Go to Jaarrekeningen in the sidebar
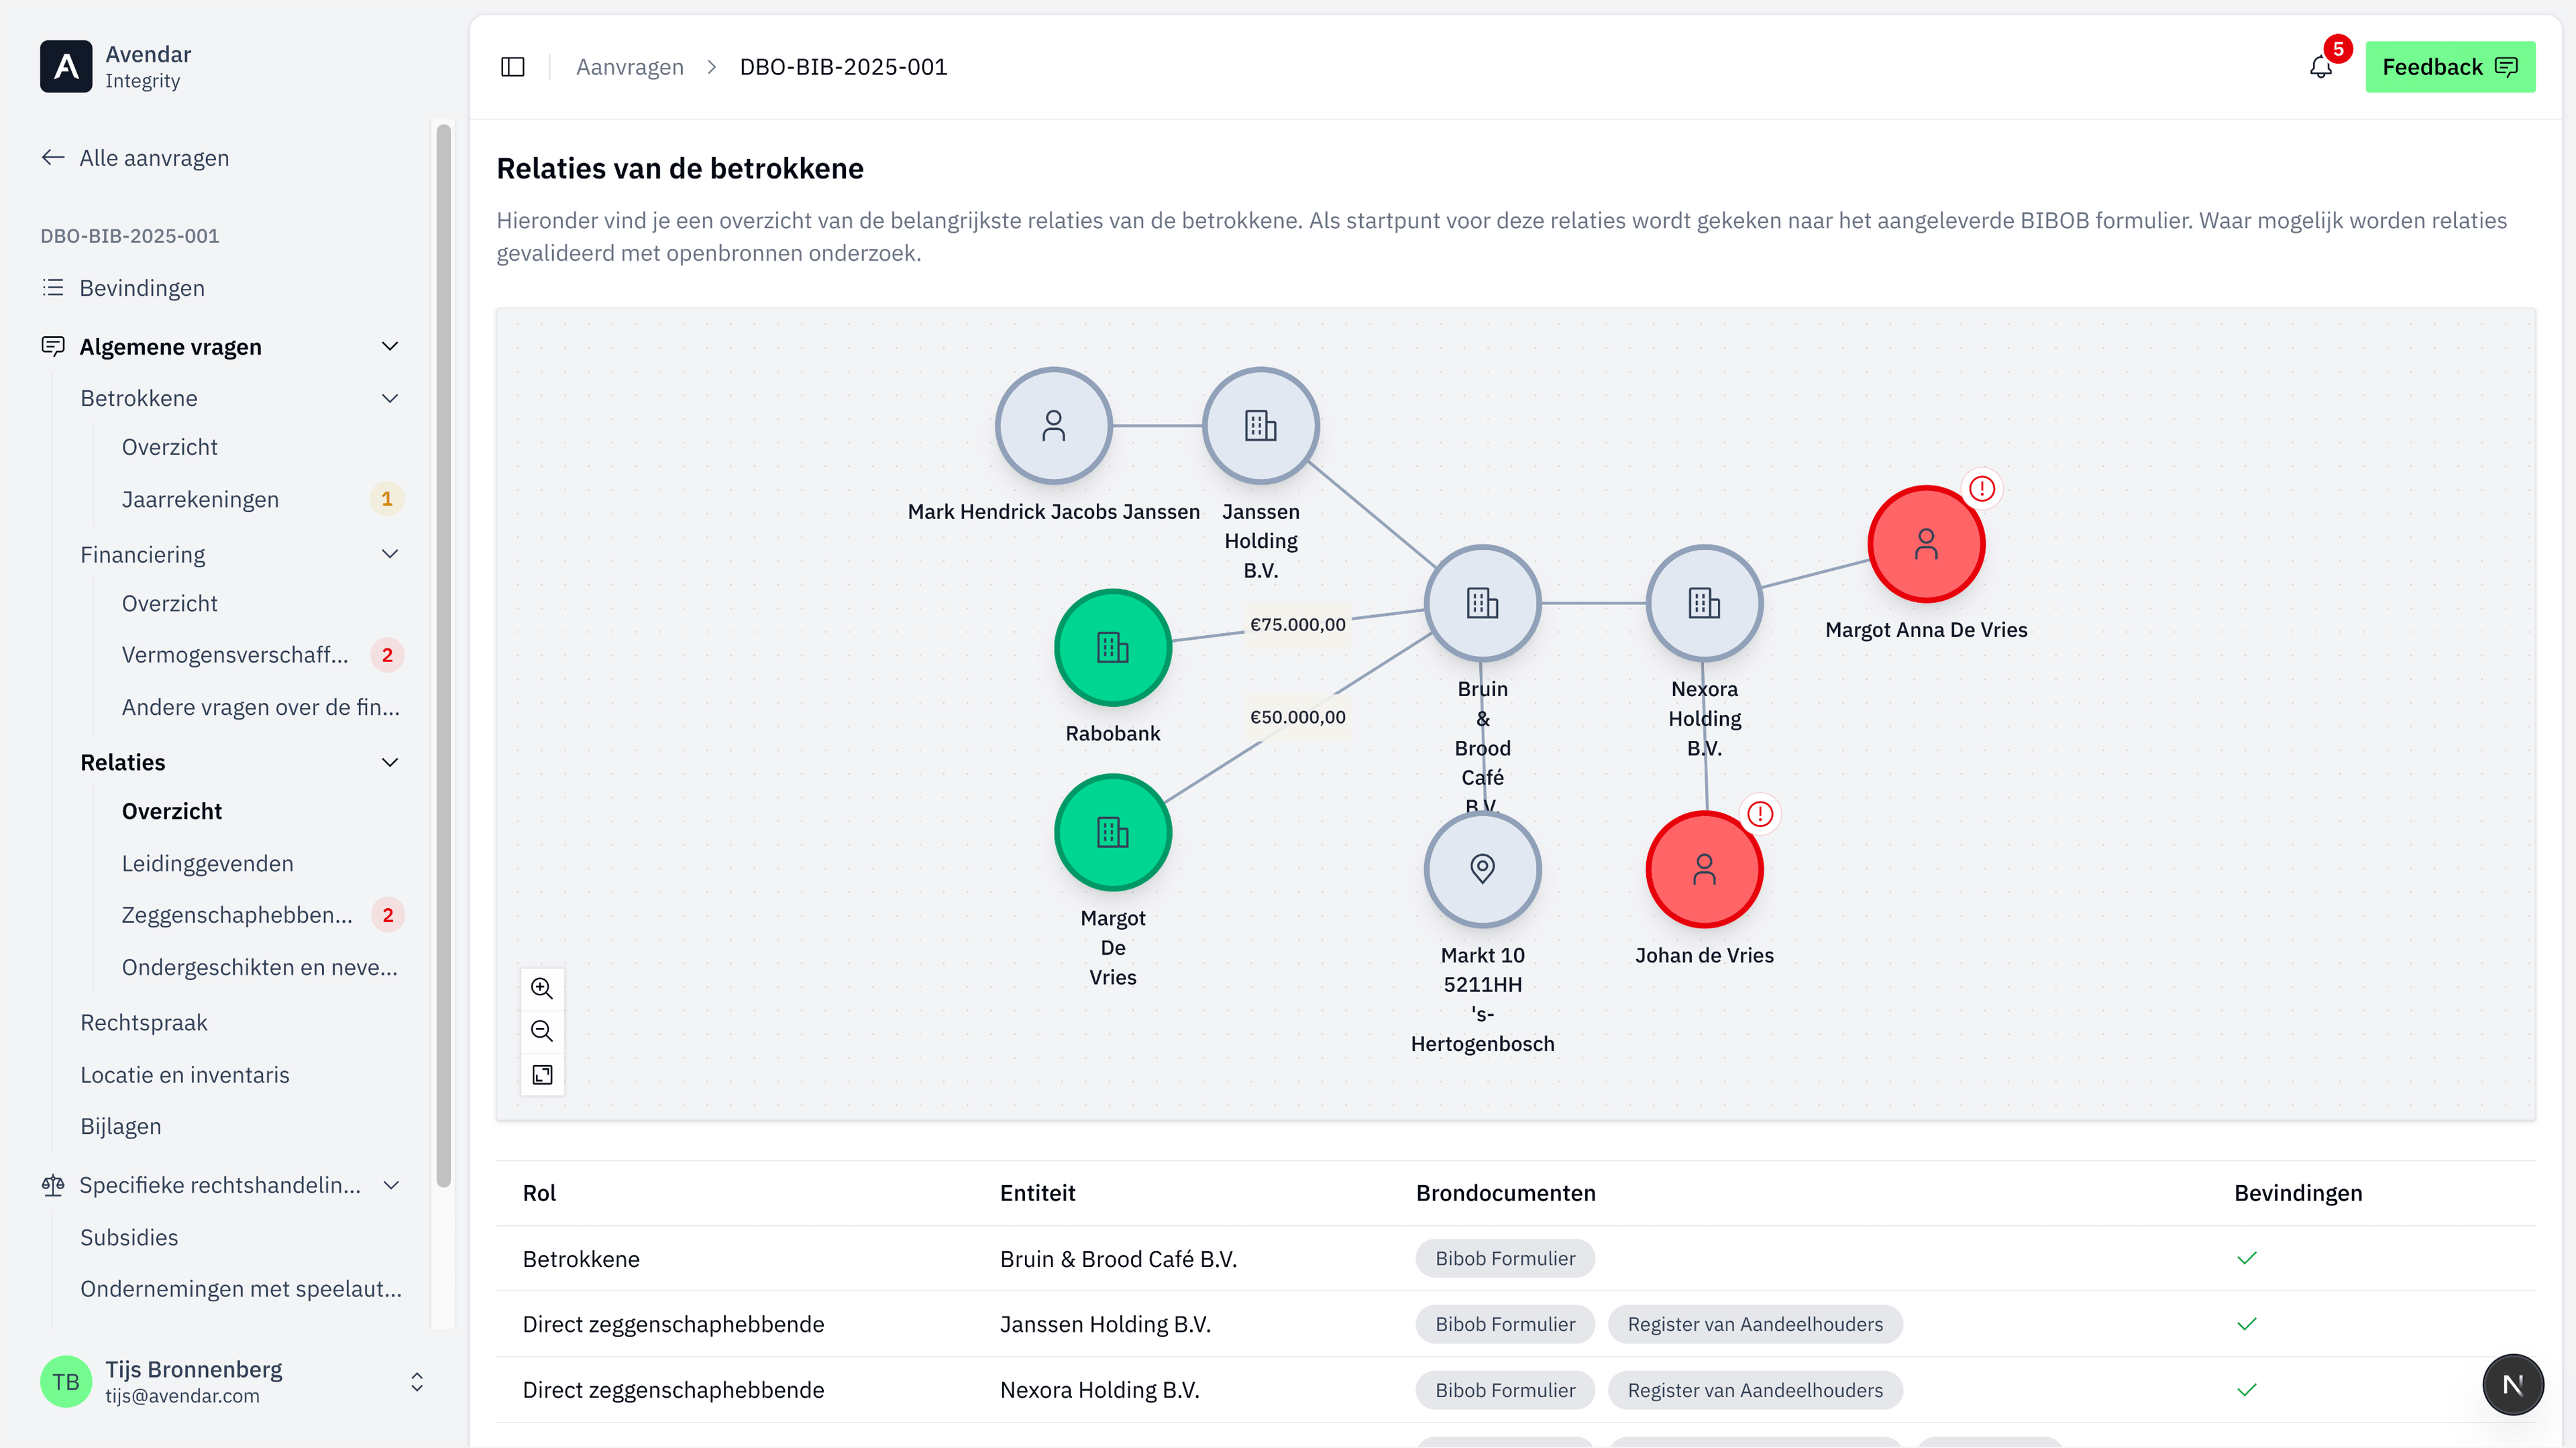Screen dimensions: 2576x1448 tap(200, 499)
